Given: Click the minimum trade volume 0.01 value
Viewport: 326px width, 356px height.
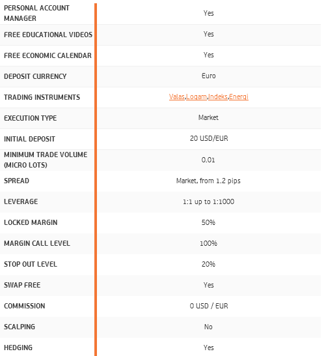Looking at the screenshot, I should [208, 160].
